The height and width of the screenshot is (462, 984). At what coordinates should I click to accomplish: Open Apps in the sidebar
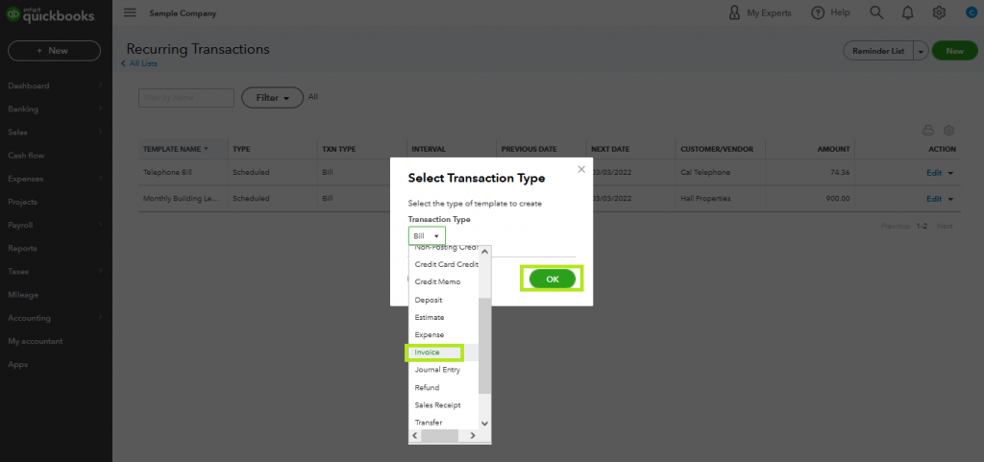(17, 364)
